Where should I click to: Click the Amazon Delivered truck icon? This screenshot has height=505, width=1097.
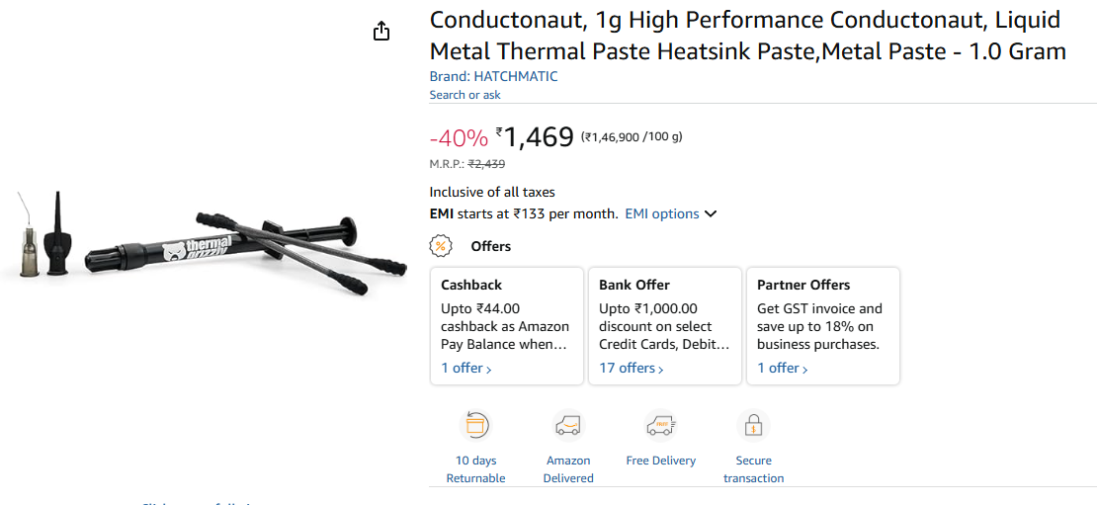568,426
